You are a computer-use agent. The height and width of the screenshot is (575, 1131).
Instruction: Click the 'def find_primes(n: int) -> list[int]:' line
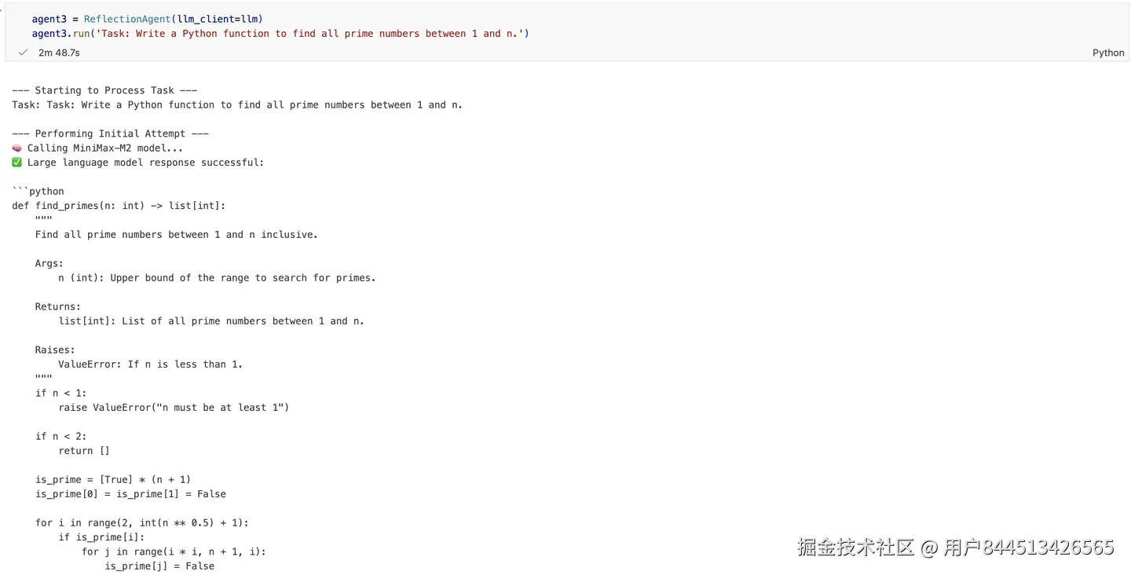(119, 206)
